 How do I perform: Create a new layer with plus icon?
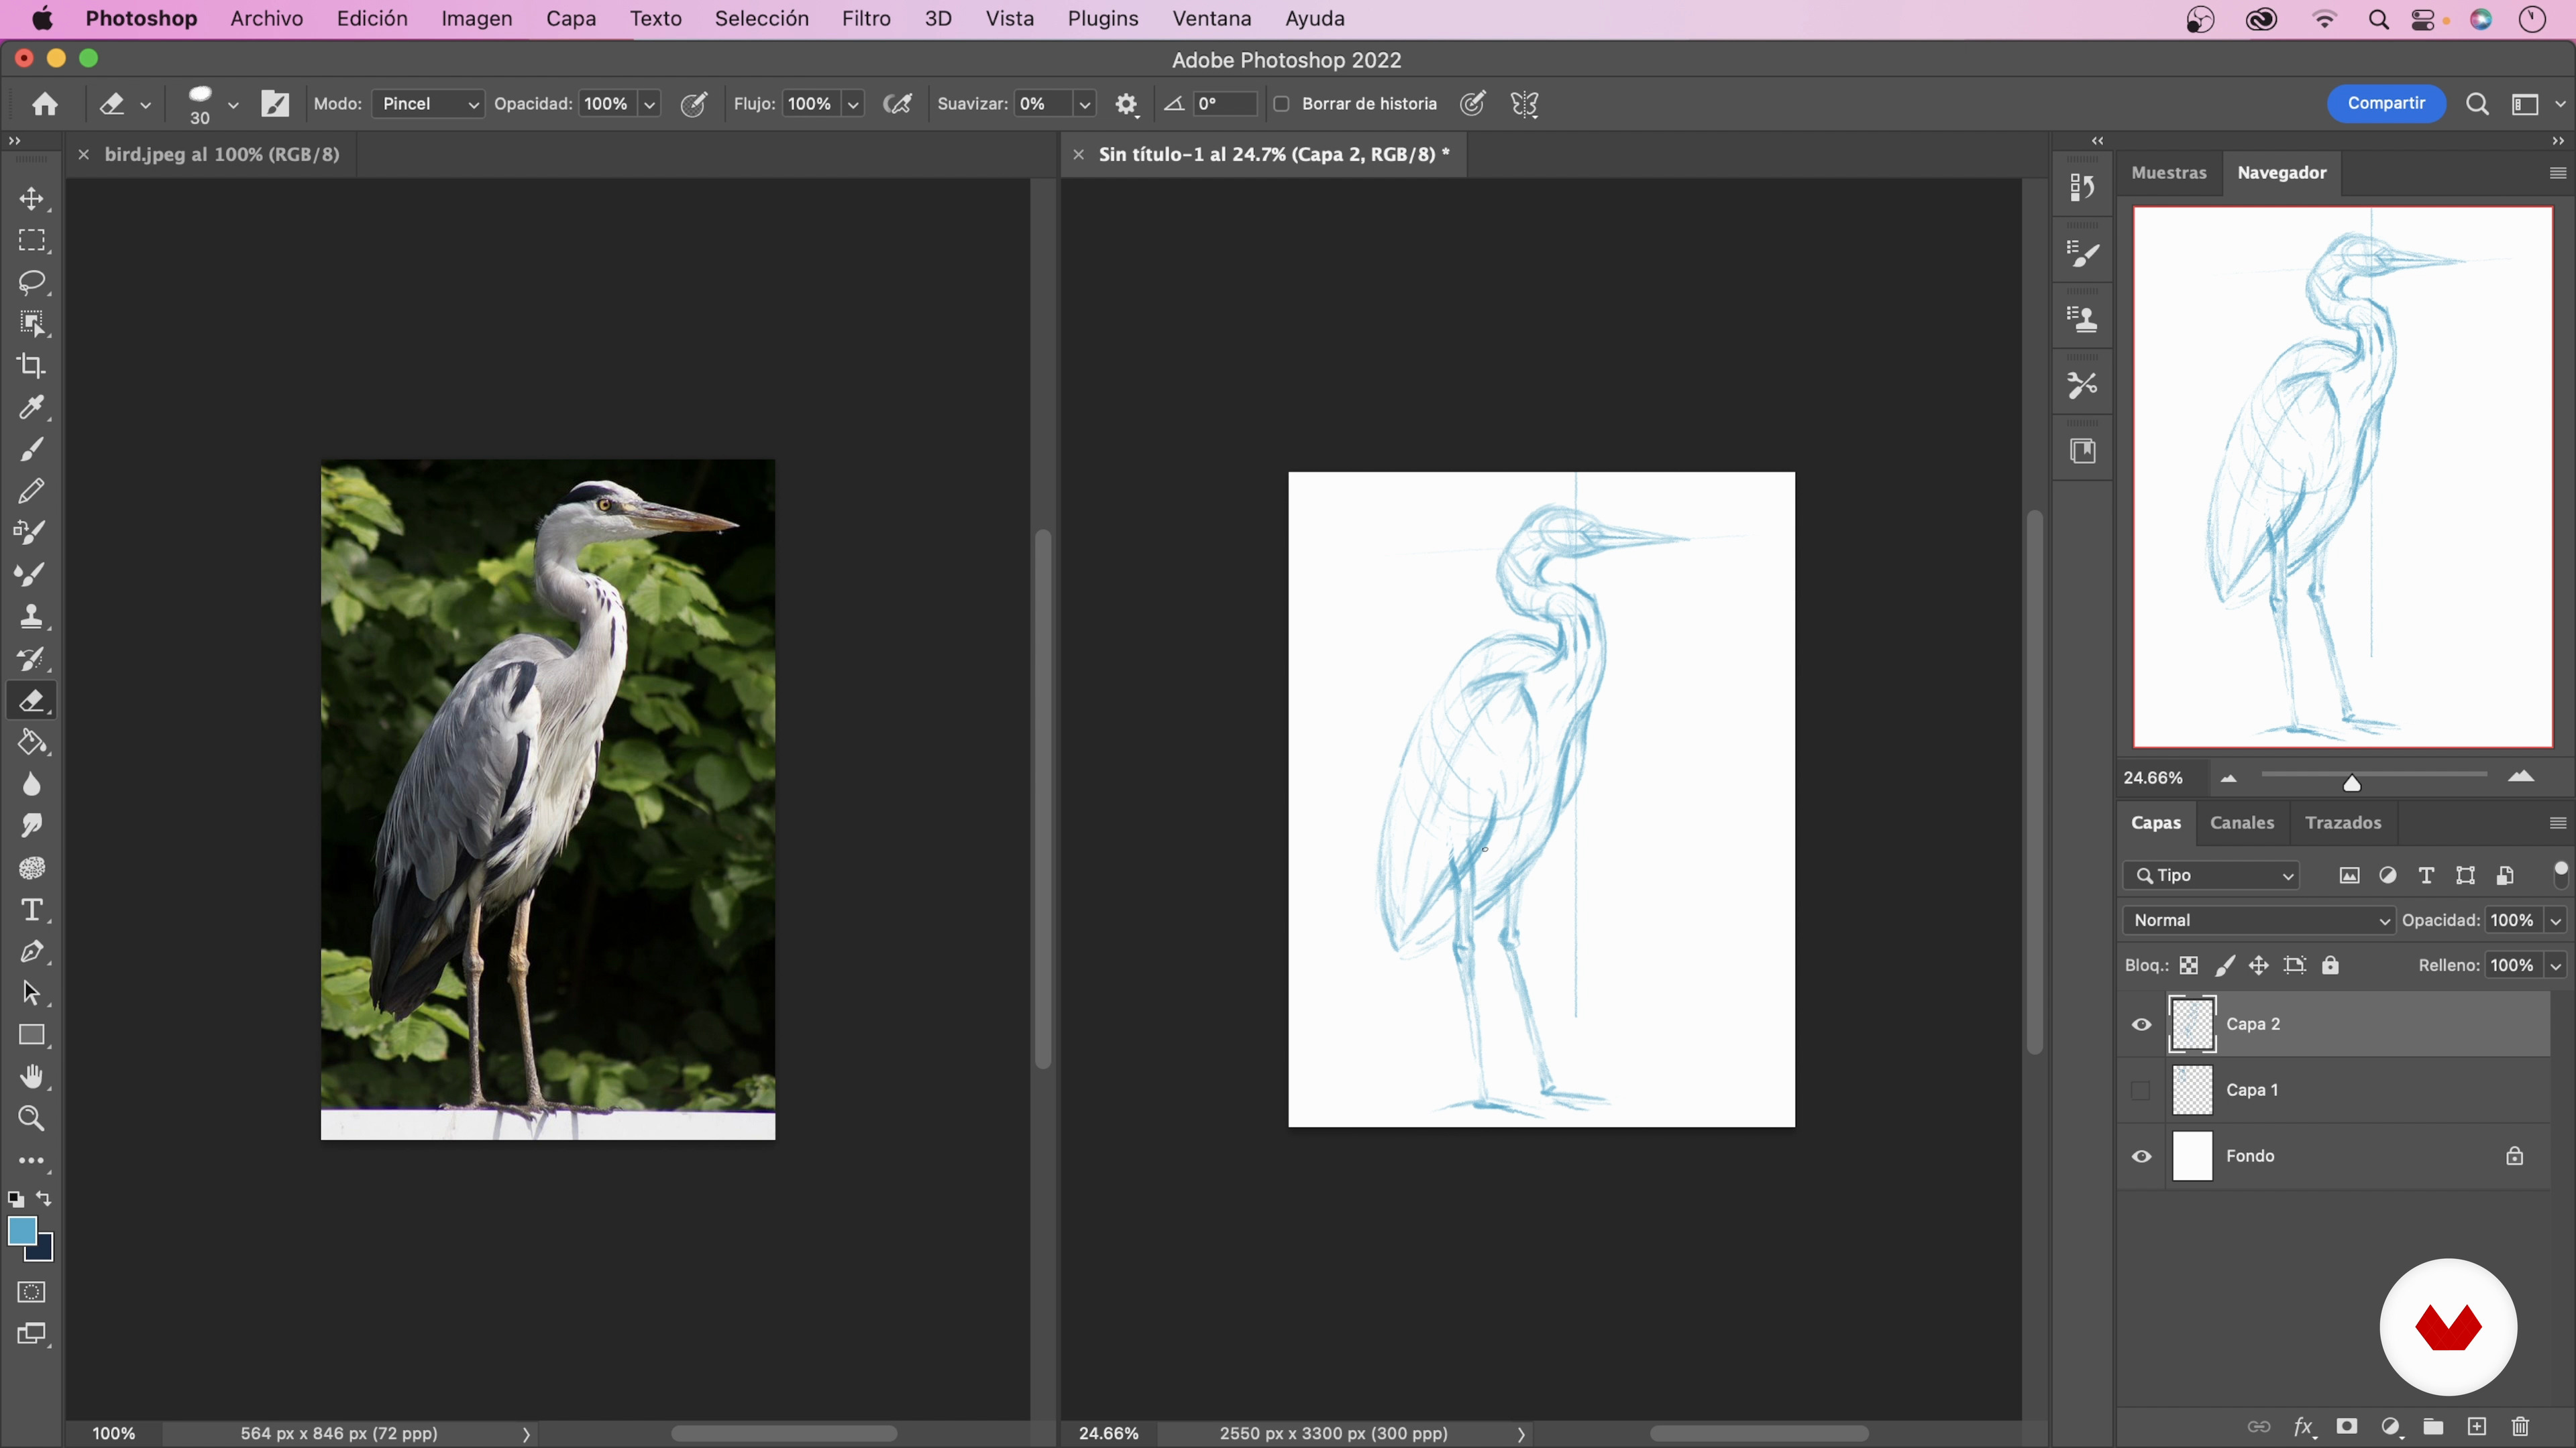[x=2477, y=1427]
